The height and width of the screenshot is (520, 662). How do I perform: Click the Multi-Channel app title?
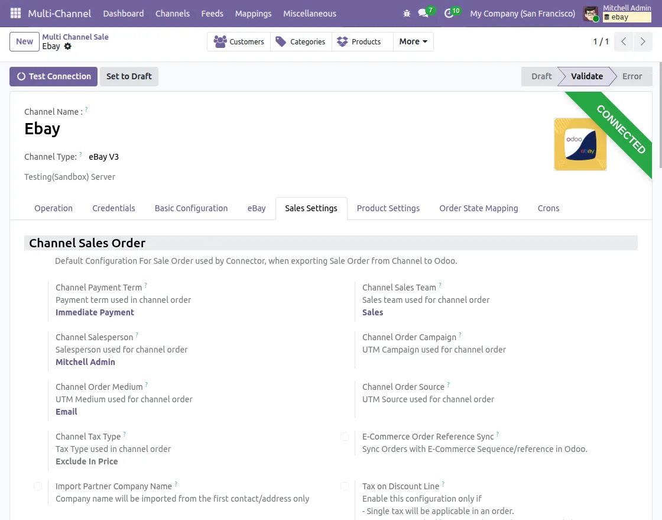pyautogui.click(x=60, y=14)
